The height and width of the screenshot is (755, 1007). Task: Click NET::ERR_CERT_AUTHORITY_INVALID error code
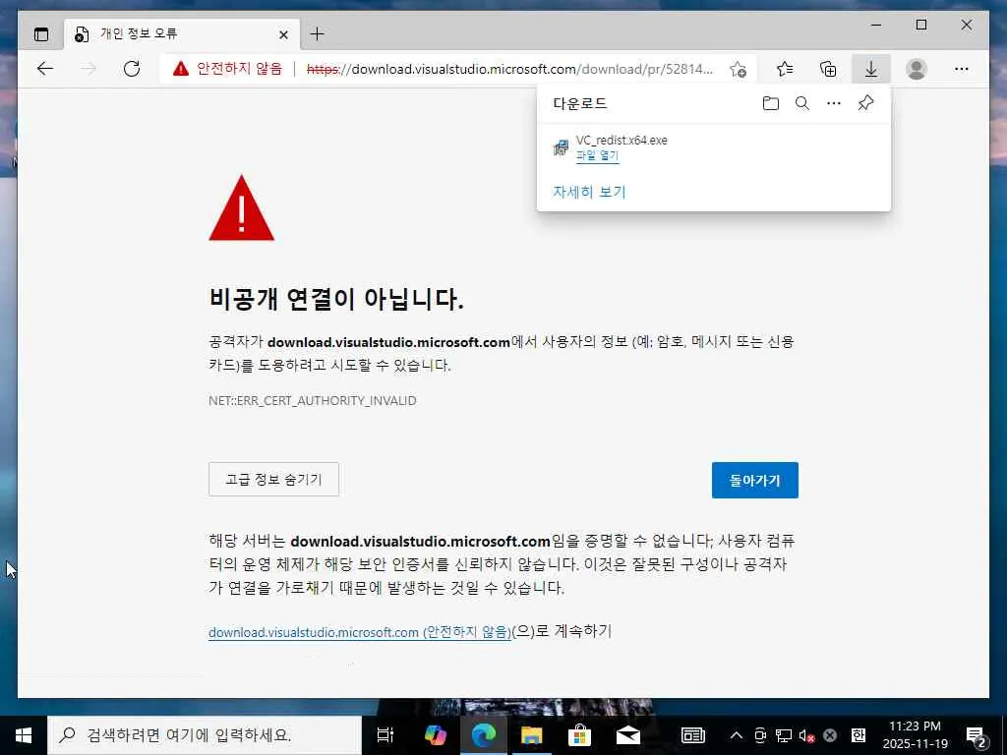(x=312, y=401)
